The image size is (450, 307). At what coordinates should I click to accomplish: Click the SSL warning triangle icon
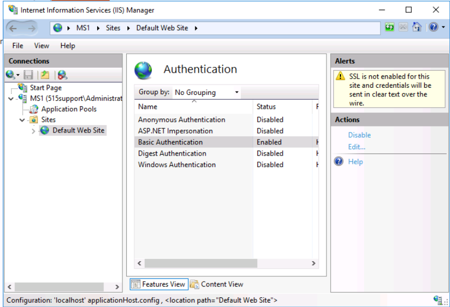coord(340,76)
